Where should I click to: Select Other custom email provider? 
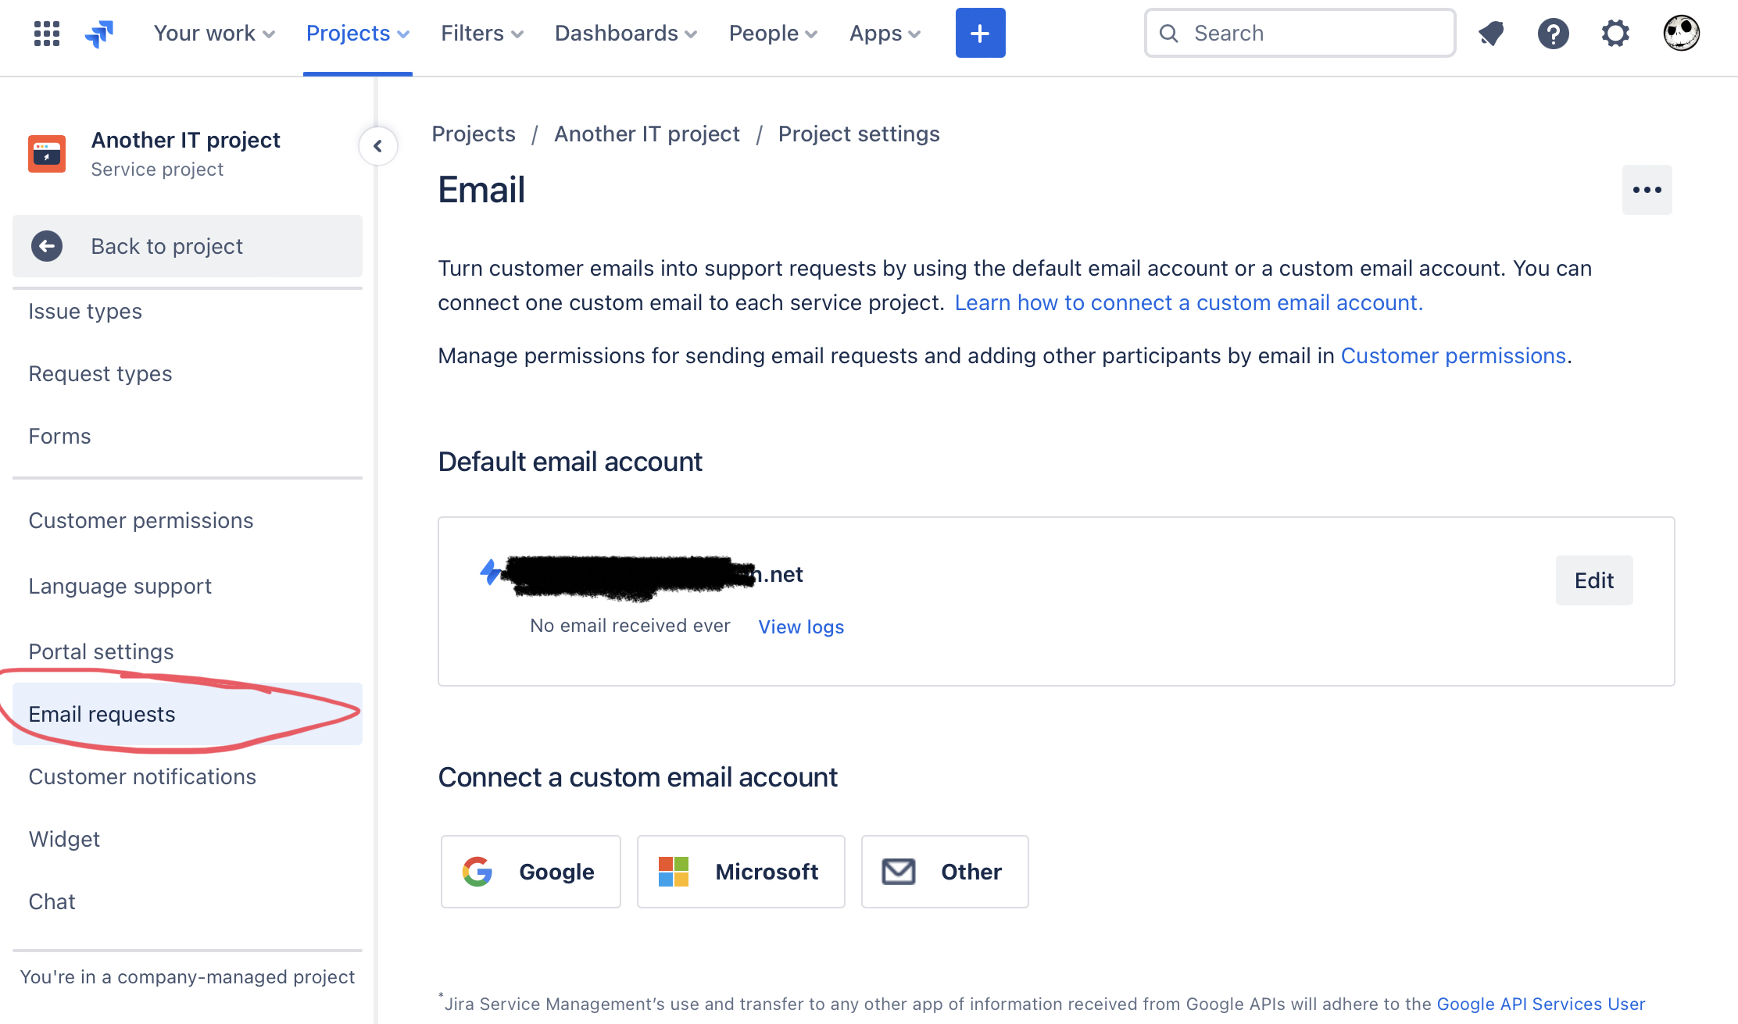(x=944, y=872)
